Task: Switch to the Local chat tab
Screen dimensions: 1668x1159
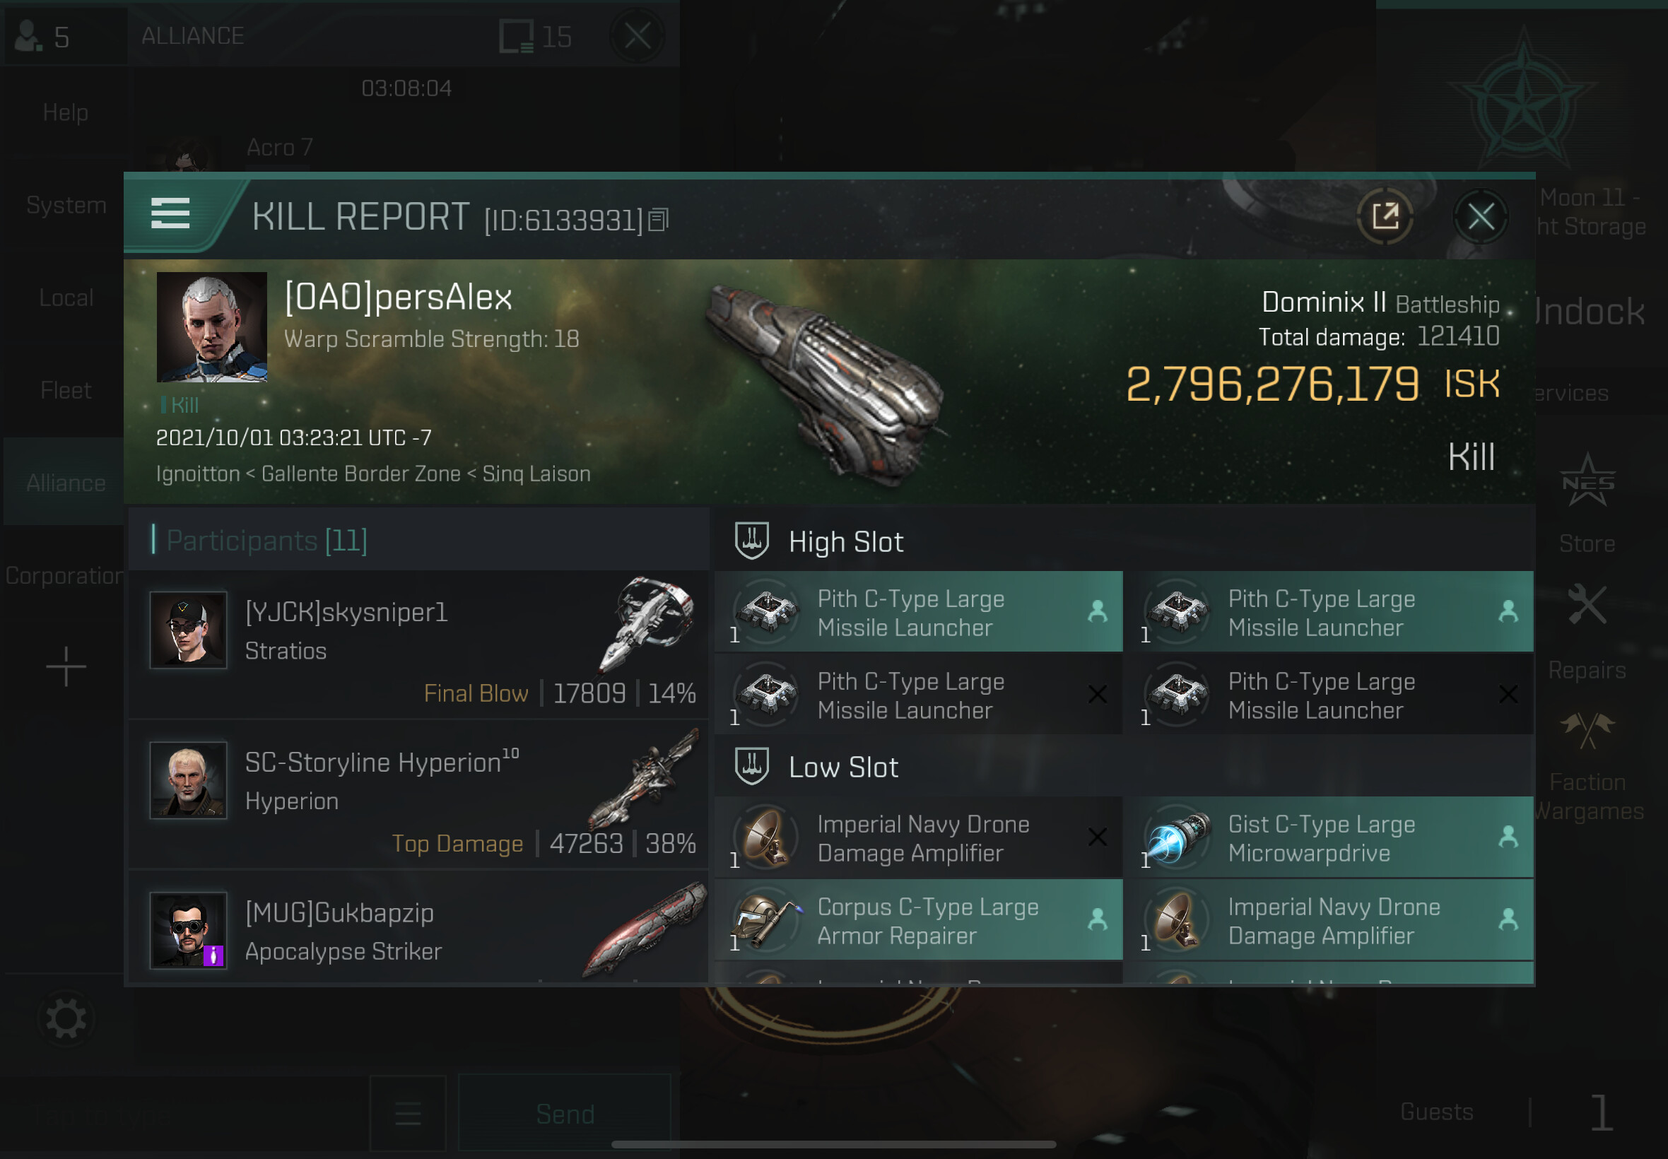Action: (x=66, y=298)
